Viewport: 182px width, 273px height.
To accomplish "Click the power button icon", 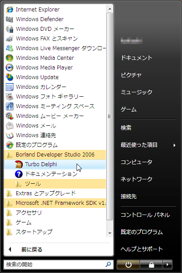I will pyautogui.click(x=128, y=265).
